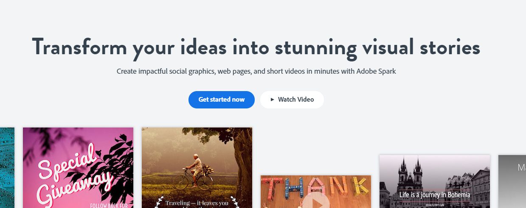The width and height of the screenshot is (526, 208).
Task: Click the play triangle inside Watch Video
Action: [x=272, y=100]
